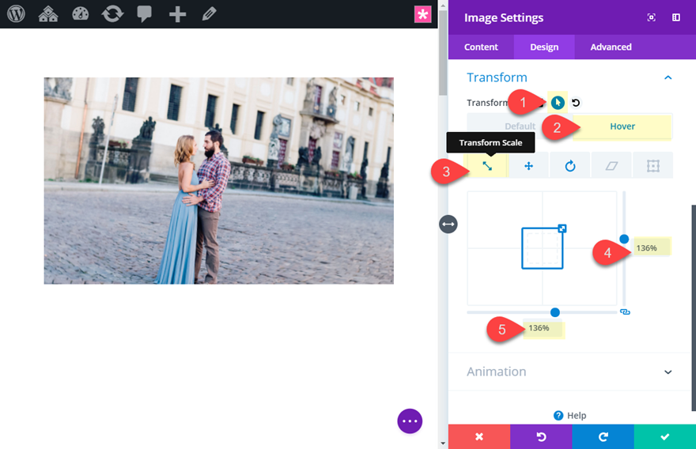Click the plus New content icon
Viewport: 696px width, 449px height.
click(x=177, y=14)
